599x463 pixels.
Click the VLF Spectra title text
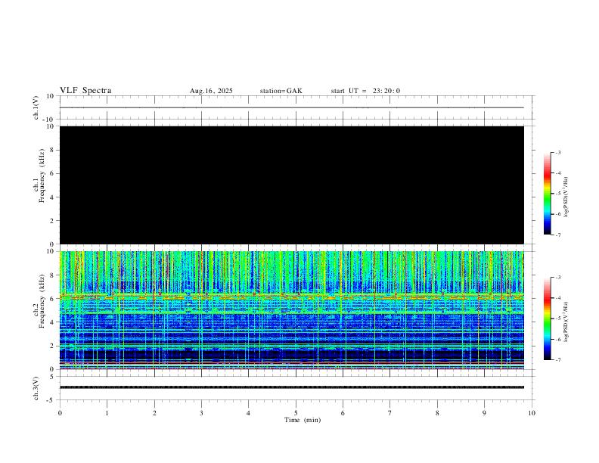85,91
